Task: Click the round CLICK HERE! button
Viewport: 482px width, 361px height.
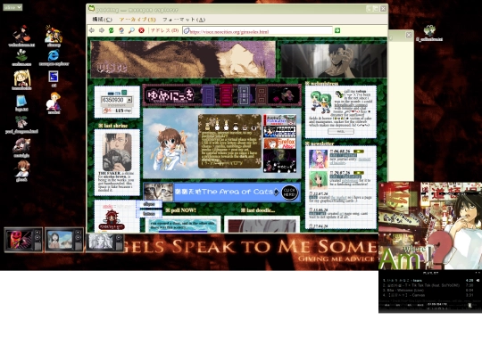Action: (289, 193)
